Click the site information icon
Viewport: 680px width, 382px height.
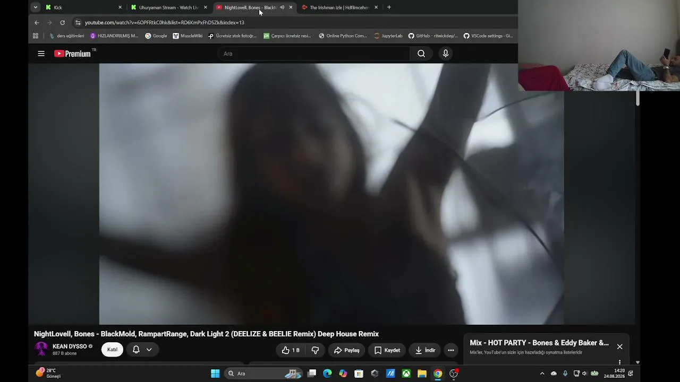pyautogui.click(x=78, y=23)
